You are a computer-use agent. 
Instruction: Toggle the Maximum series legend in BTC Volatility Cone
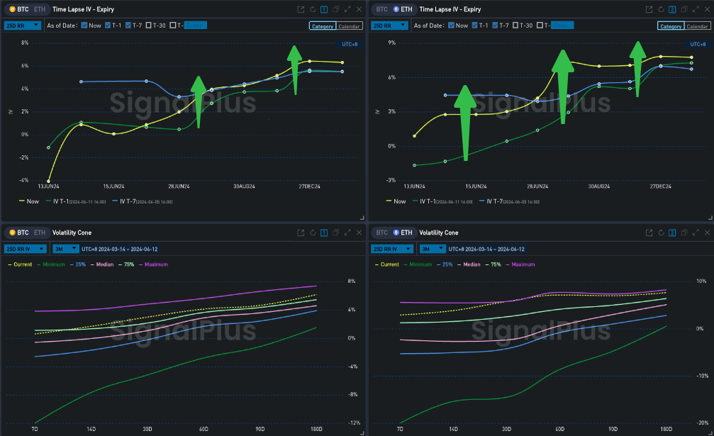click(x=160, y=264)
